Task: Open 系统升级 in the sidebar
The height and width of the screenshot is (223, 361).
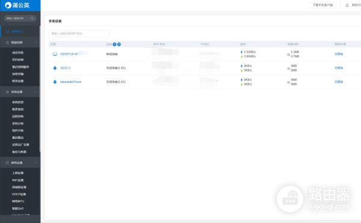Action: pos(17,123)
